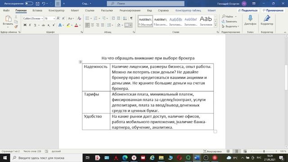This screenshot has height=162, width=288.
Task: Open the bullet list dropdown arrow
Action: point(91,18)
